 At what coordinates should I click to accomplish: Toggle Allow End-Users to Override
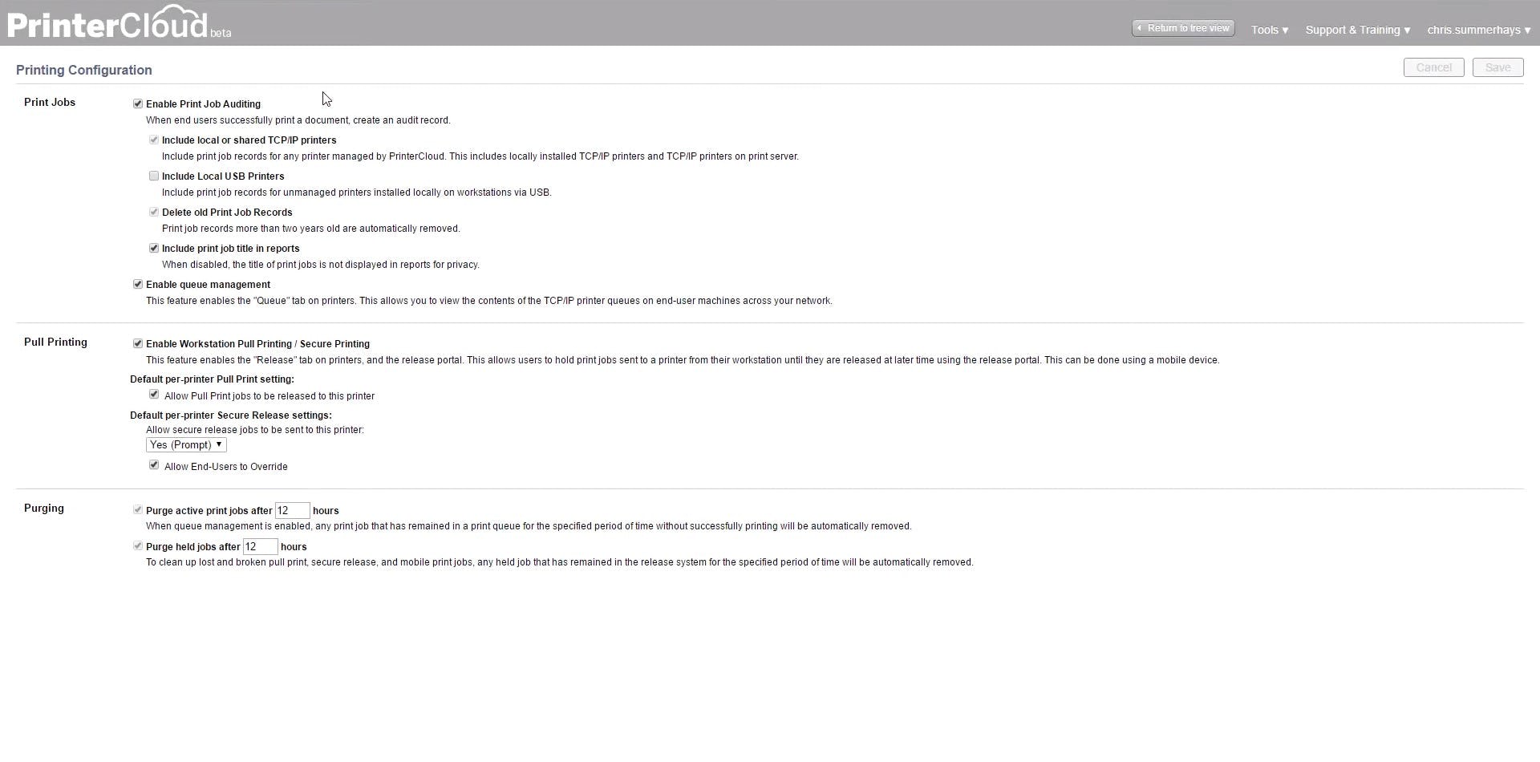point(154,464)
